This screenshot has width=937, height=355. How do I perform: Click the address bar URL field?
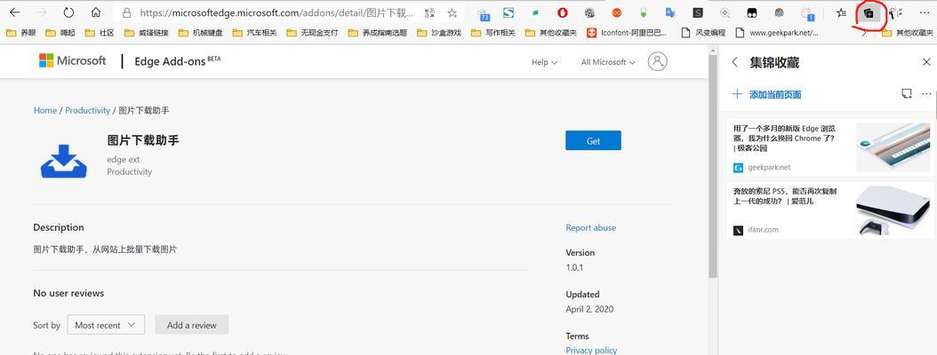tap(276, 12)
